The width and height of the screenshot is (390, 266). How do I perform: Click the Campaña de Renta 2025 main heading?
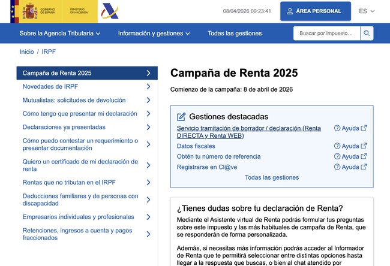(x=234, y=73)
